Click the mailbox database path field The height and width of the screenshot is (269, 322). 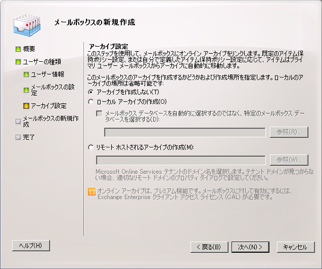(x=185, y=132)
